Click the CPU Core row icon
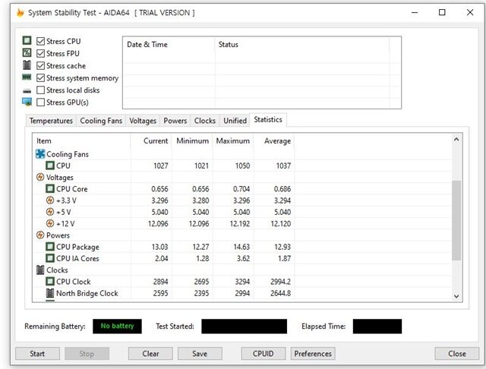Viewport: 486px width, 369px height. (50, 189)
